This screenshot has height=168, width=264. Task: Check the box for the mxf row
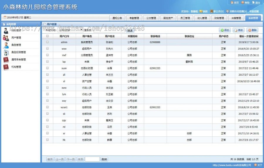[48, 55]
